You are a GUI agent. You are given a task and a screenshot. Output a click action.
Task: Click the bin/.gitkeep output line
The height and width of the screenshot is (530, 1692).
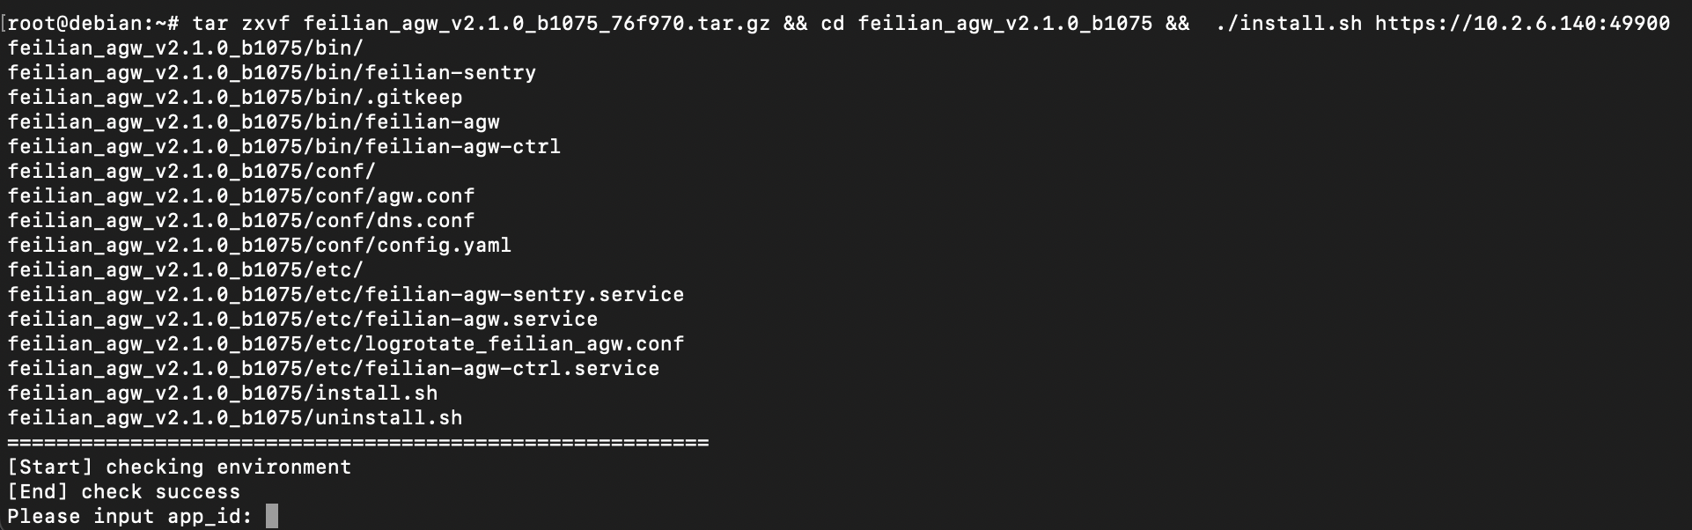(235, 98)
